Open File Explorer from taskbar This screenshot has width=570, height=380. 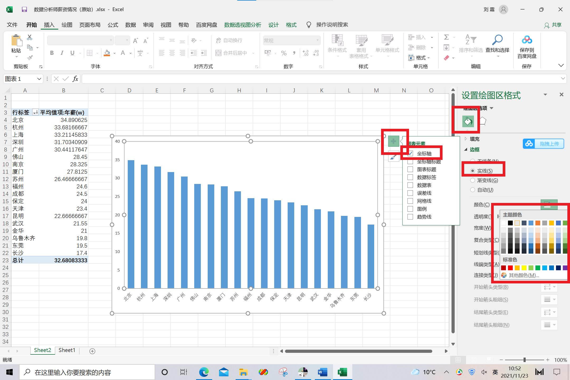(243, 372)
